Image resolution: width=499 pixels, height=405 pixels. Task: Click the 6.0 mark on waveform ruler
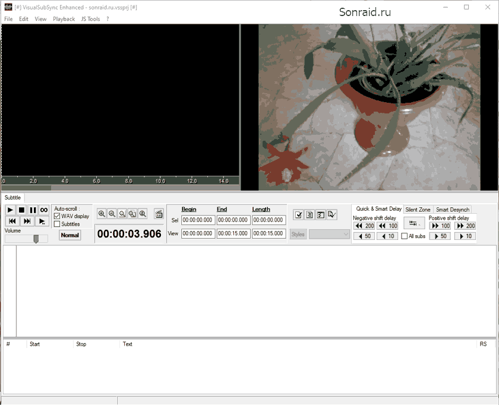tap(96, 181)
